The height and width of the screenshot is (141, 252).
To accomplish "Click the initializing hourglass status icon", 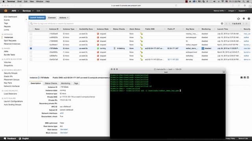I will pyautogui.click(x=115, y=48).
